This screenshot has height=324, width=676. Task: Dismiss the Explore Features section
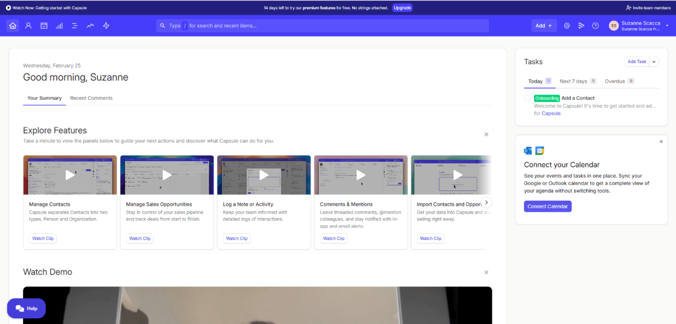click(486, 134)
